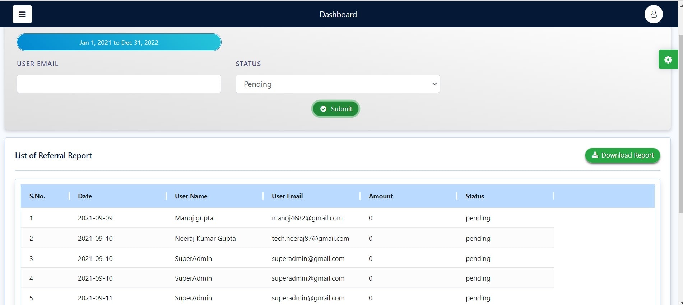
Task: Open the hamburger menu
Action: point(22,14)
